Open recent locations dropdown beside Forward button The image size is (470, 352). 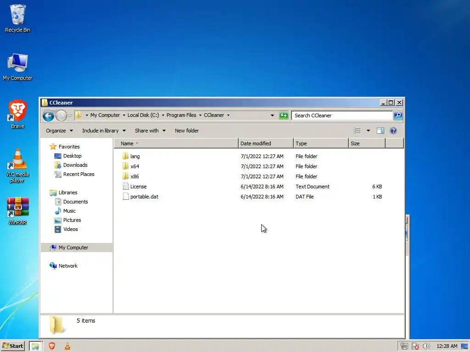(70, 115)
